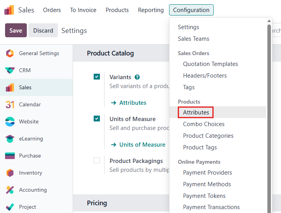Click the Sales app logo icon
Viewport: 281px width, 213px height.
tap(9, 10)
